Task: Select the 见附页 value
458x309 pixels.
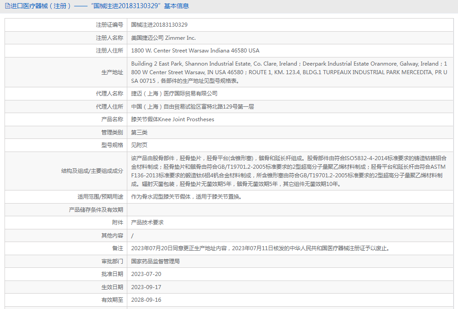Action: (x=139, y=145)
